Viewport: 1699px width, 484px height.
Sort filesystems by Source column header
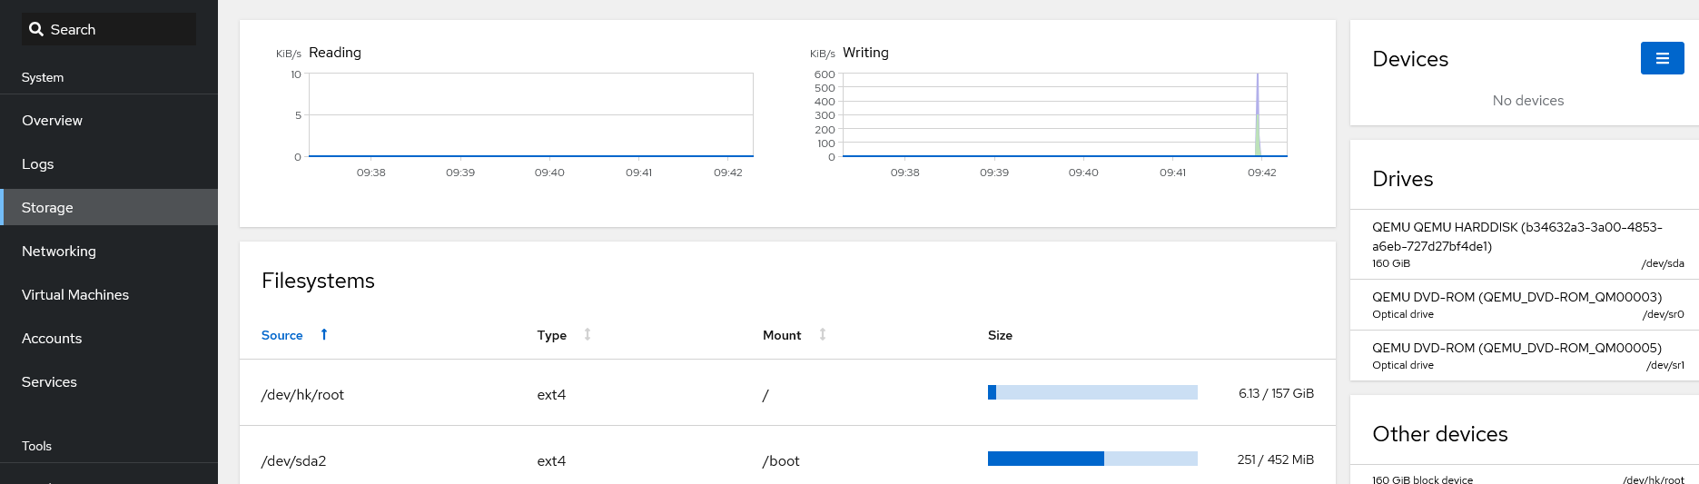282,335
